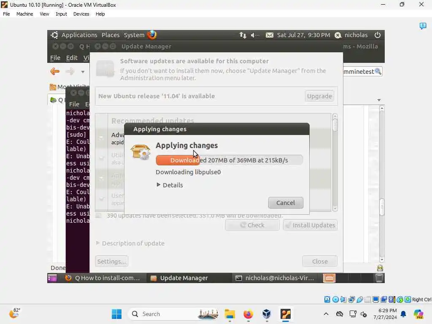432x324 pixels.
Task: Click Firefox search magnifier icon
Action: tap(378, 71)
